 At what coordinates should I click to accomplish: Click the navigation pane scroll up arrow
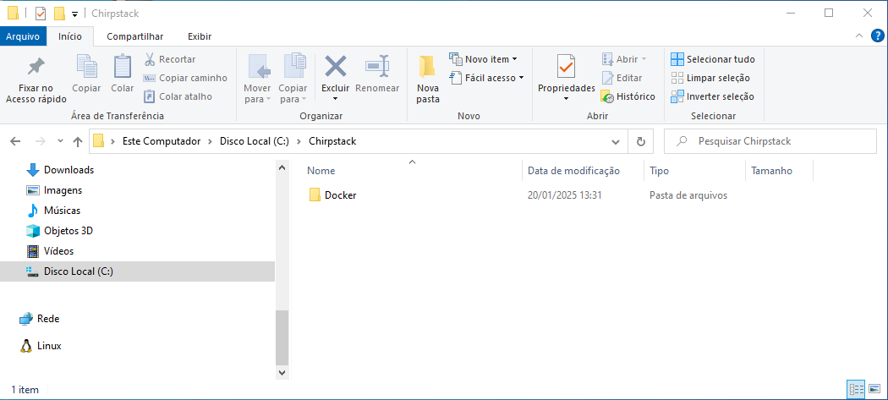[x=282, y=167]
